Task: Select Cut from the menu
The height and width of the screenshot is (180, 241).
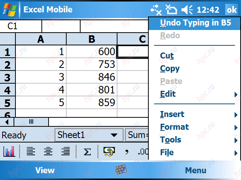Action: (x=194, y=56)
